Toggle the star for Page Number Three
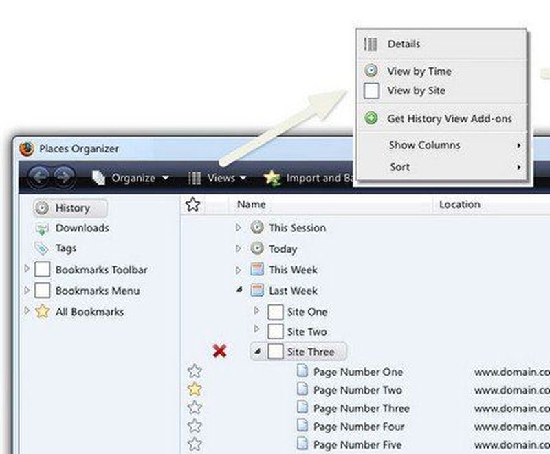Image resolution: width=550 pixels, height=454 pixels. (195, 408)
